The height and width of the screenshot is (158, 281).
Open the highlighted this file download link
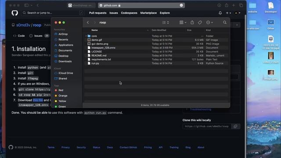38,100
